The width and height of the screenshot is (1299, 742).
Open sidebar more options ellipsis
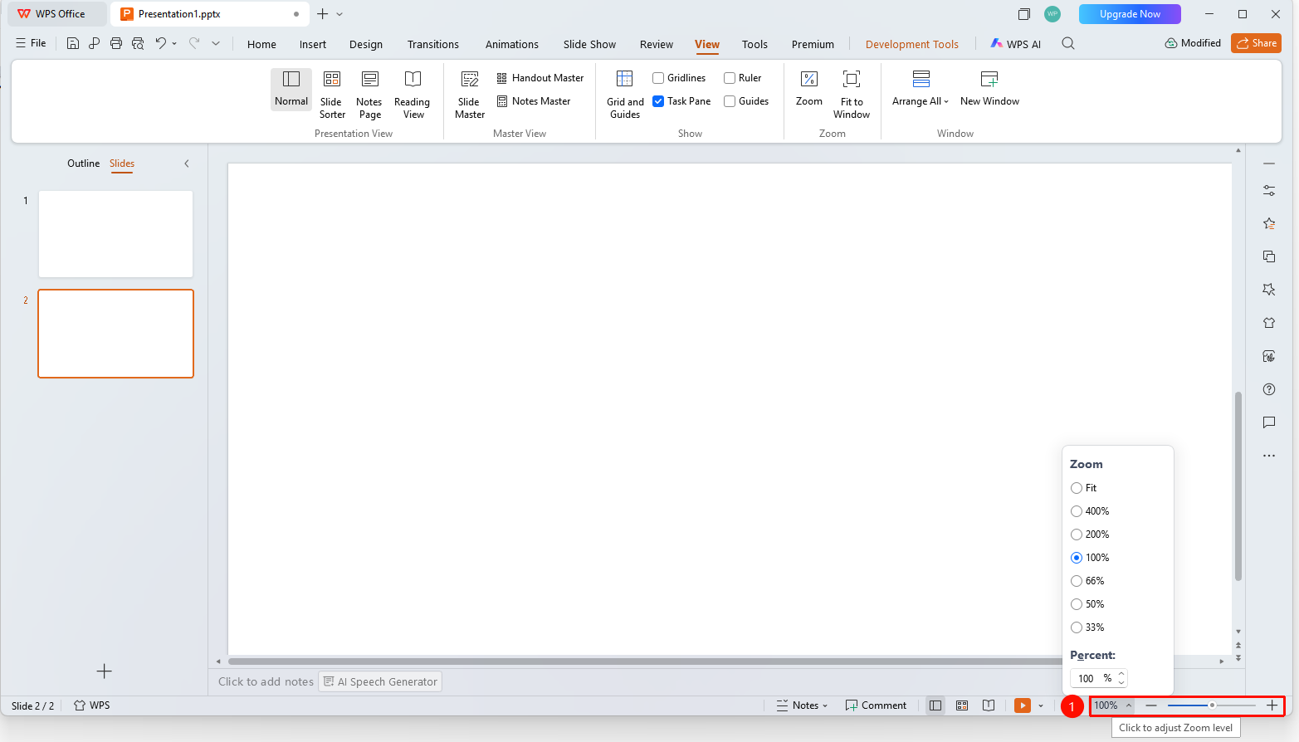pyautogui.click(x=1269, y=456)
